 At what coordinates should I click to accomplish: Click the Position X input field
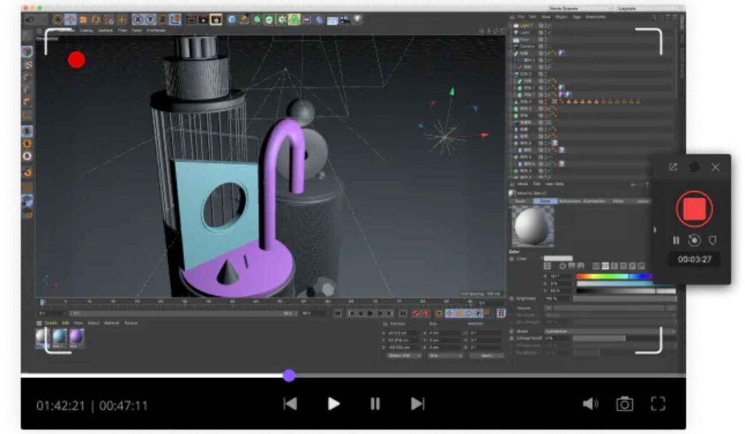click(404, 334)
